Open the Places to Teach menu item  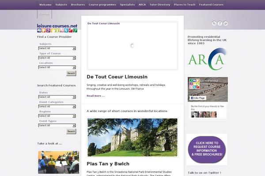[x=185, y=5]
